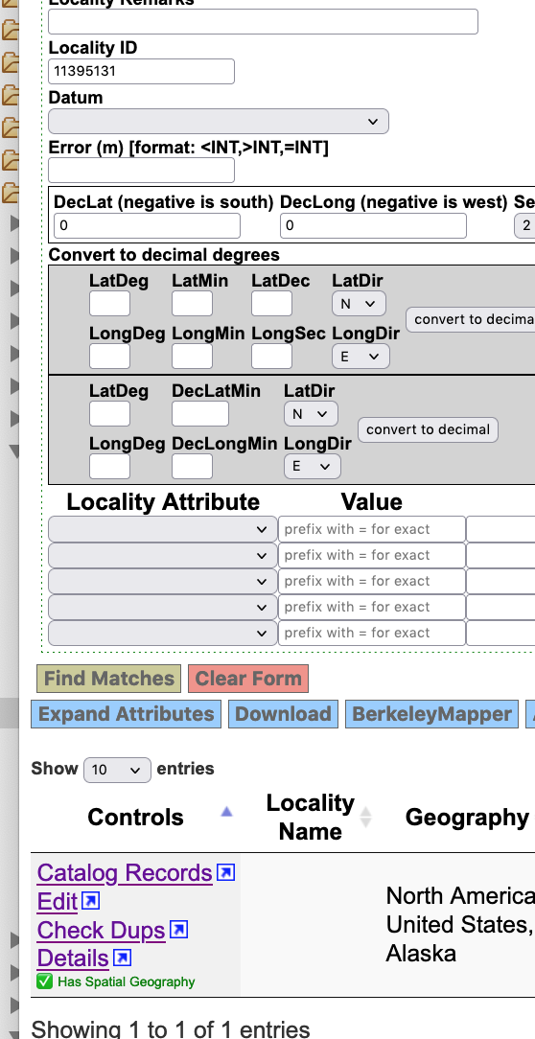Click LongDeg box left of DecLongMin
Viewport: 535px width, 1039px height.
(110, 467)
